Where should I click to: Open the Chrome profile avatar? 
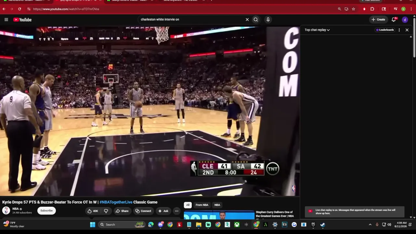tap(403, 9)
